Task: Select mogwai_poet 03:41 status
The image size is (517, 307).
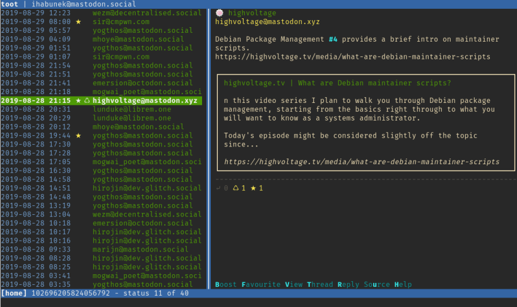Action: (x=101, y=275)
